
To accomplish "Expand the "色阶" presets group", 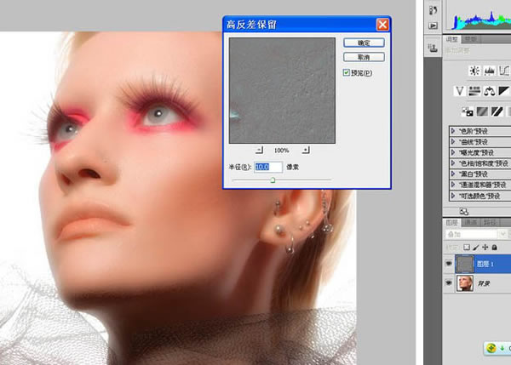I will coord(453,131).
